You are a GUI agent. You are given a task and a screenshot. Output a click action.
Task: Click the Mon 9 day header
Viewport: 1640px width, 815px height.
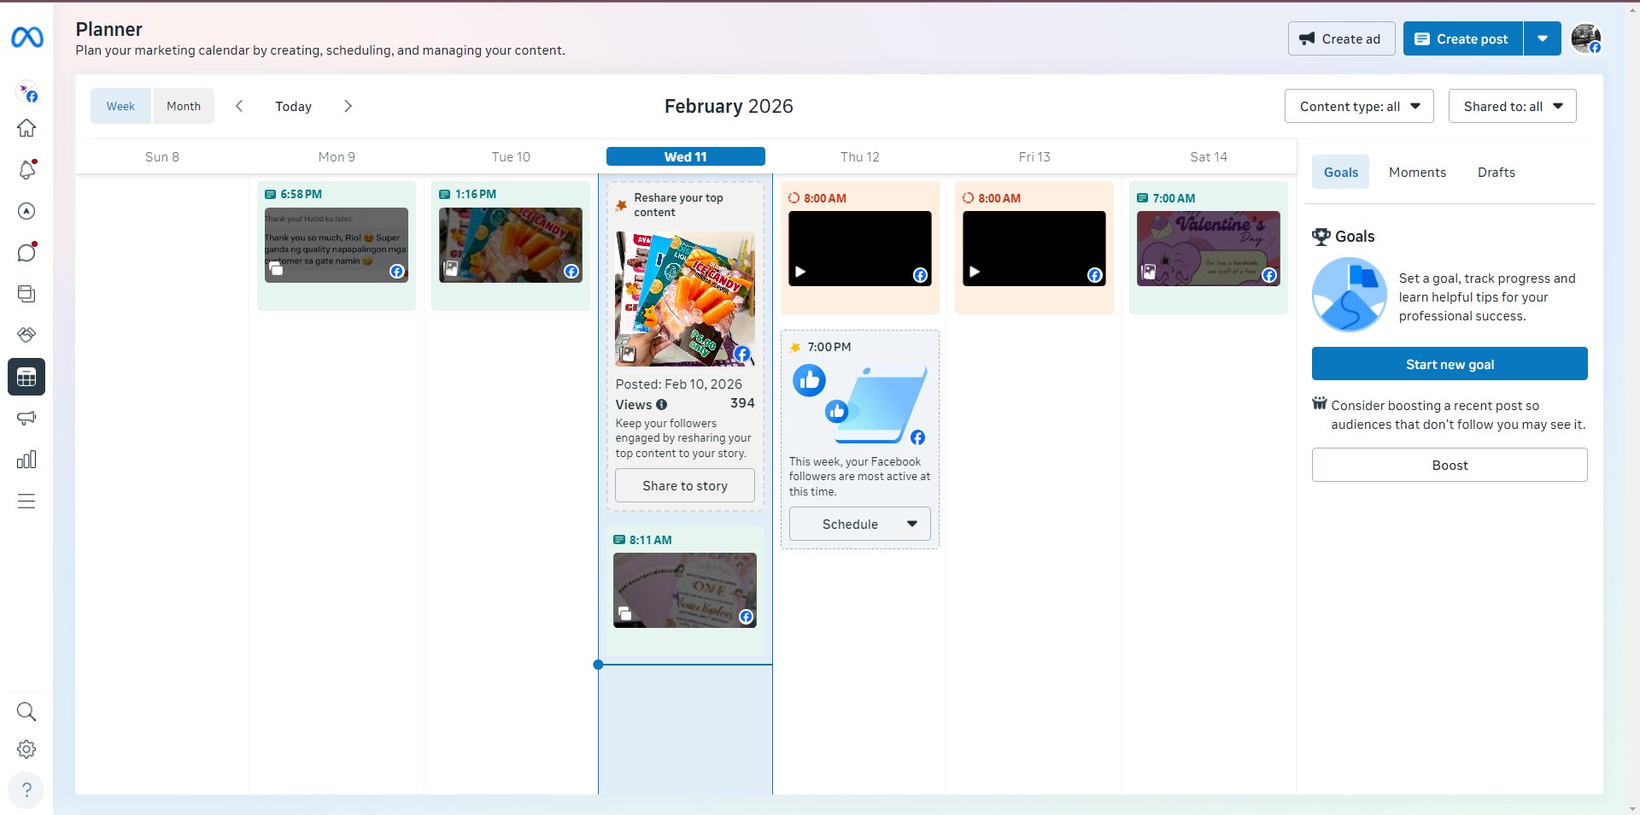[337, 156]
